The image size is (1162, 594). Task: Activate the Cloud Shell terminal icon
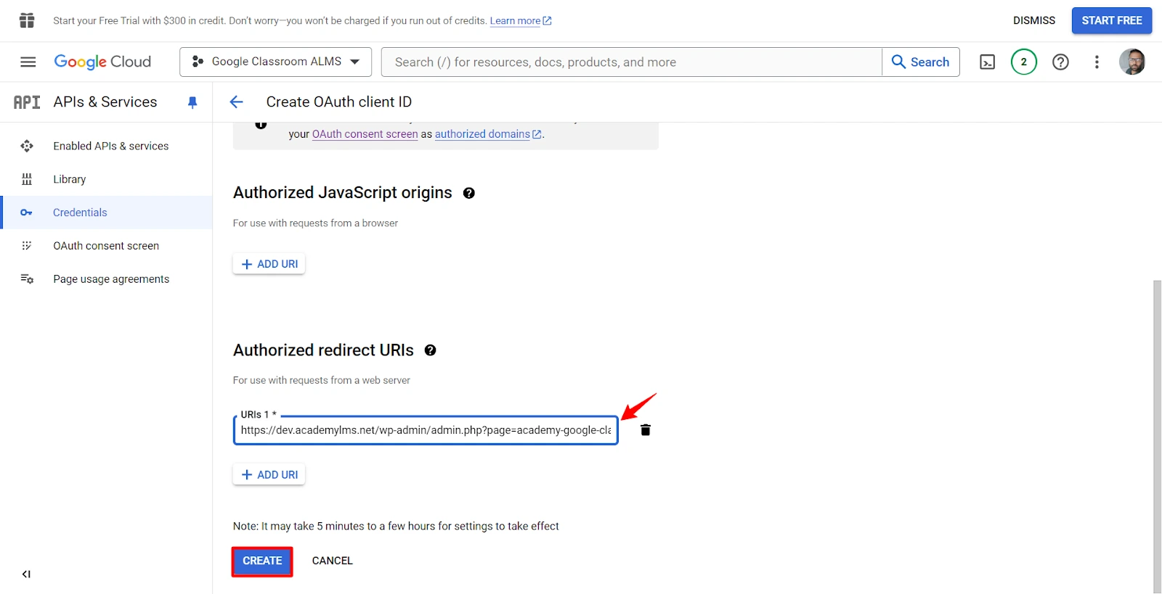click(988, 62)
